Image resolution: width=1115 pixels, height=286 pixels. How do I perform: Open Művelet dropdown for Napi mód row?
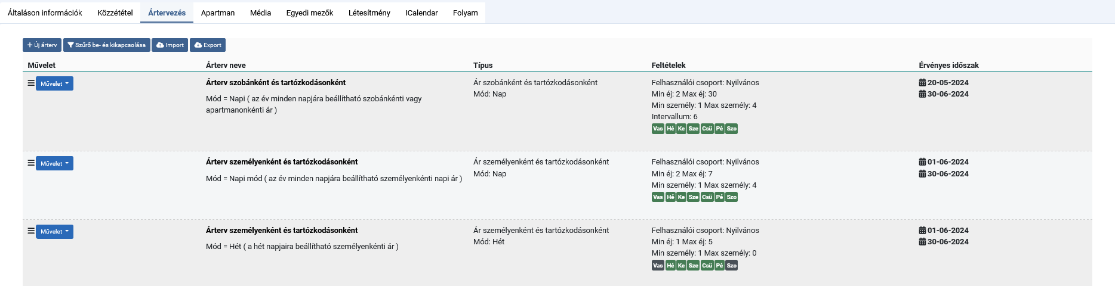54,163
